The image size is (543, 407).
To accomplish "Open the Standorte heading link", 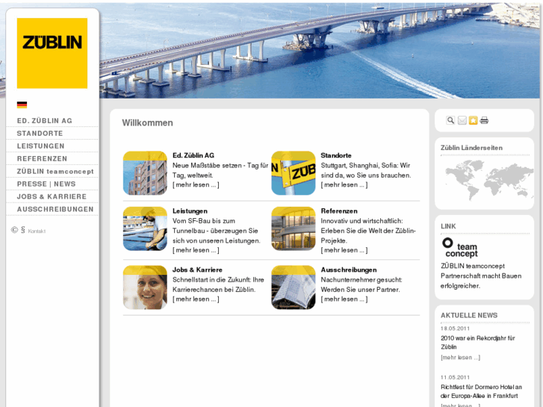I will pos(336,155).
